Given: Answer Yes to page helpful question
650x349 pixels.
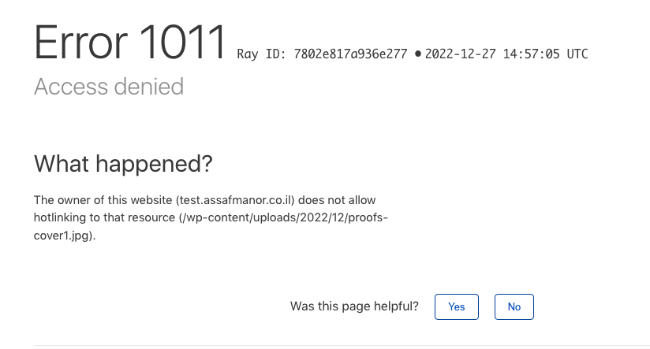Looking at the screenshot, I should pyautogui.click(x=457, y=306).
